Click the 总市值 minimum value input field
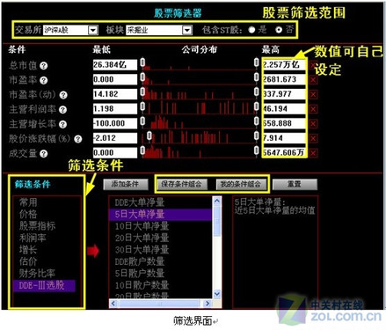Viewport: 386px width, 330px height. pyautogui.click(x=115, y=65)
